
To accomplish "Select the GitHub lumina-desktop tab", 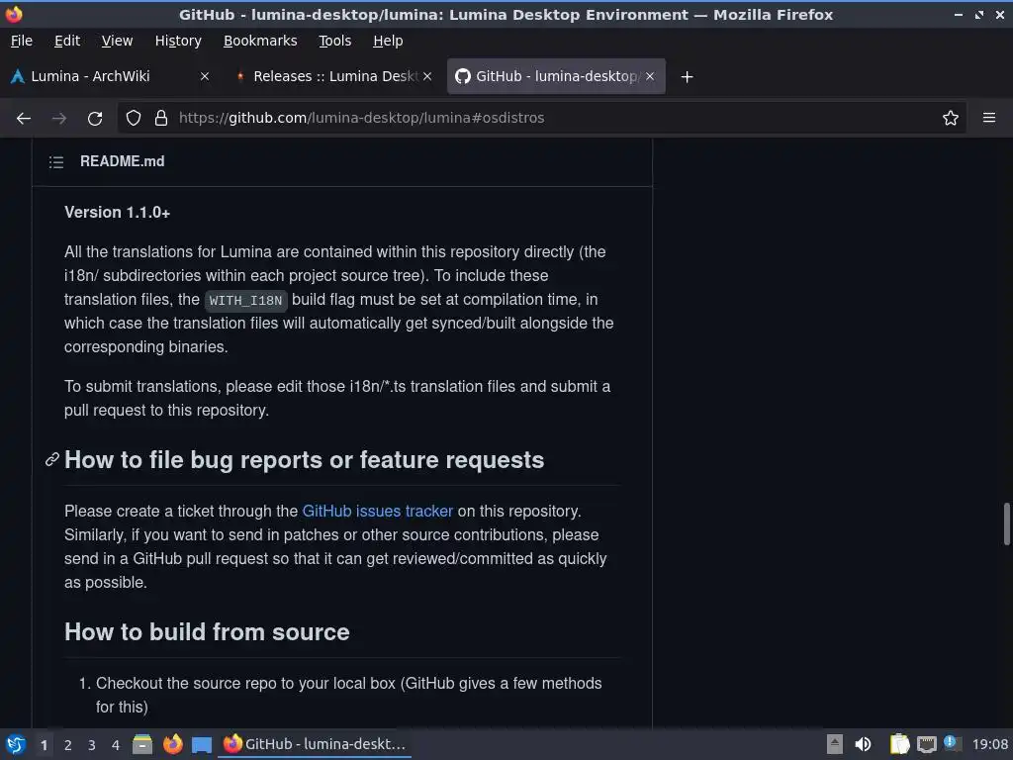I will (x=556, y=76).
